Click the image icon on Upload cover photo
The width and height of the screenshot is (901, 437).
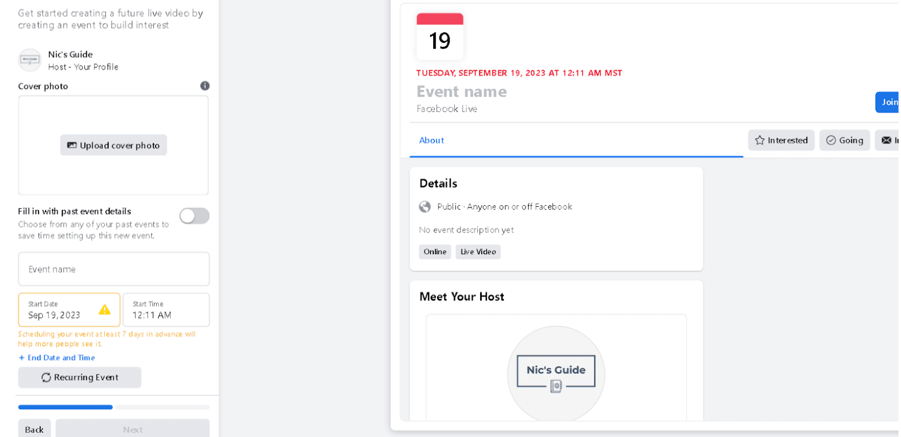click(x=71, y=145)
